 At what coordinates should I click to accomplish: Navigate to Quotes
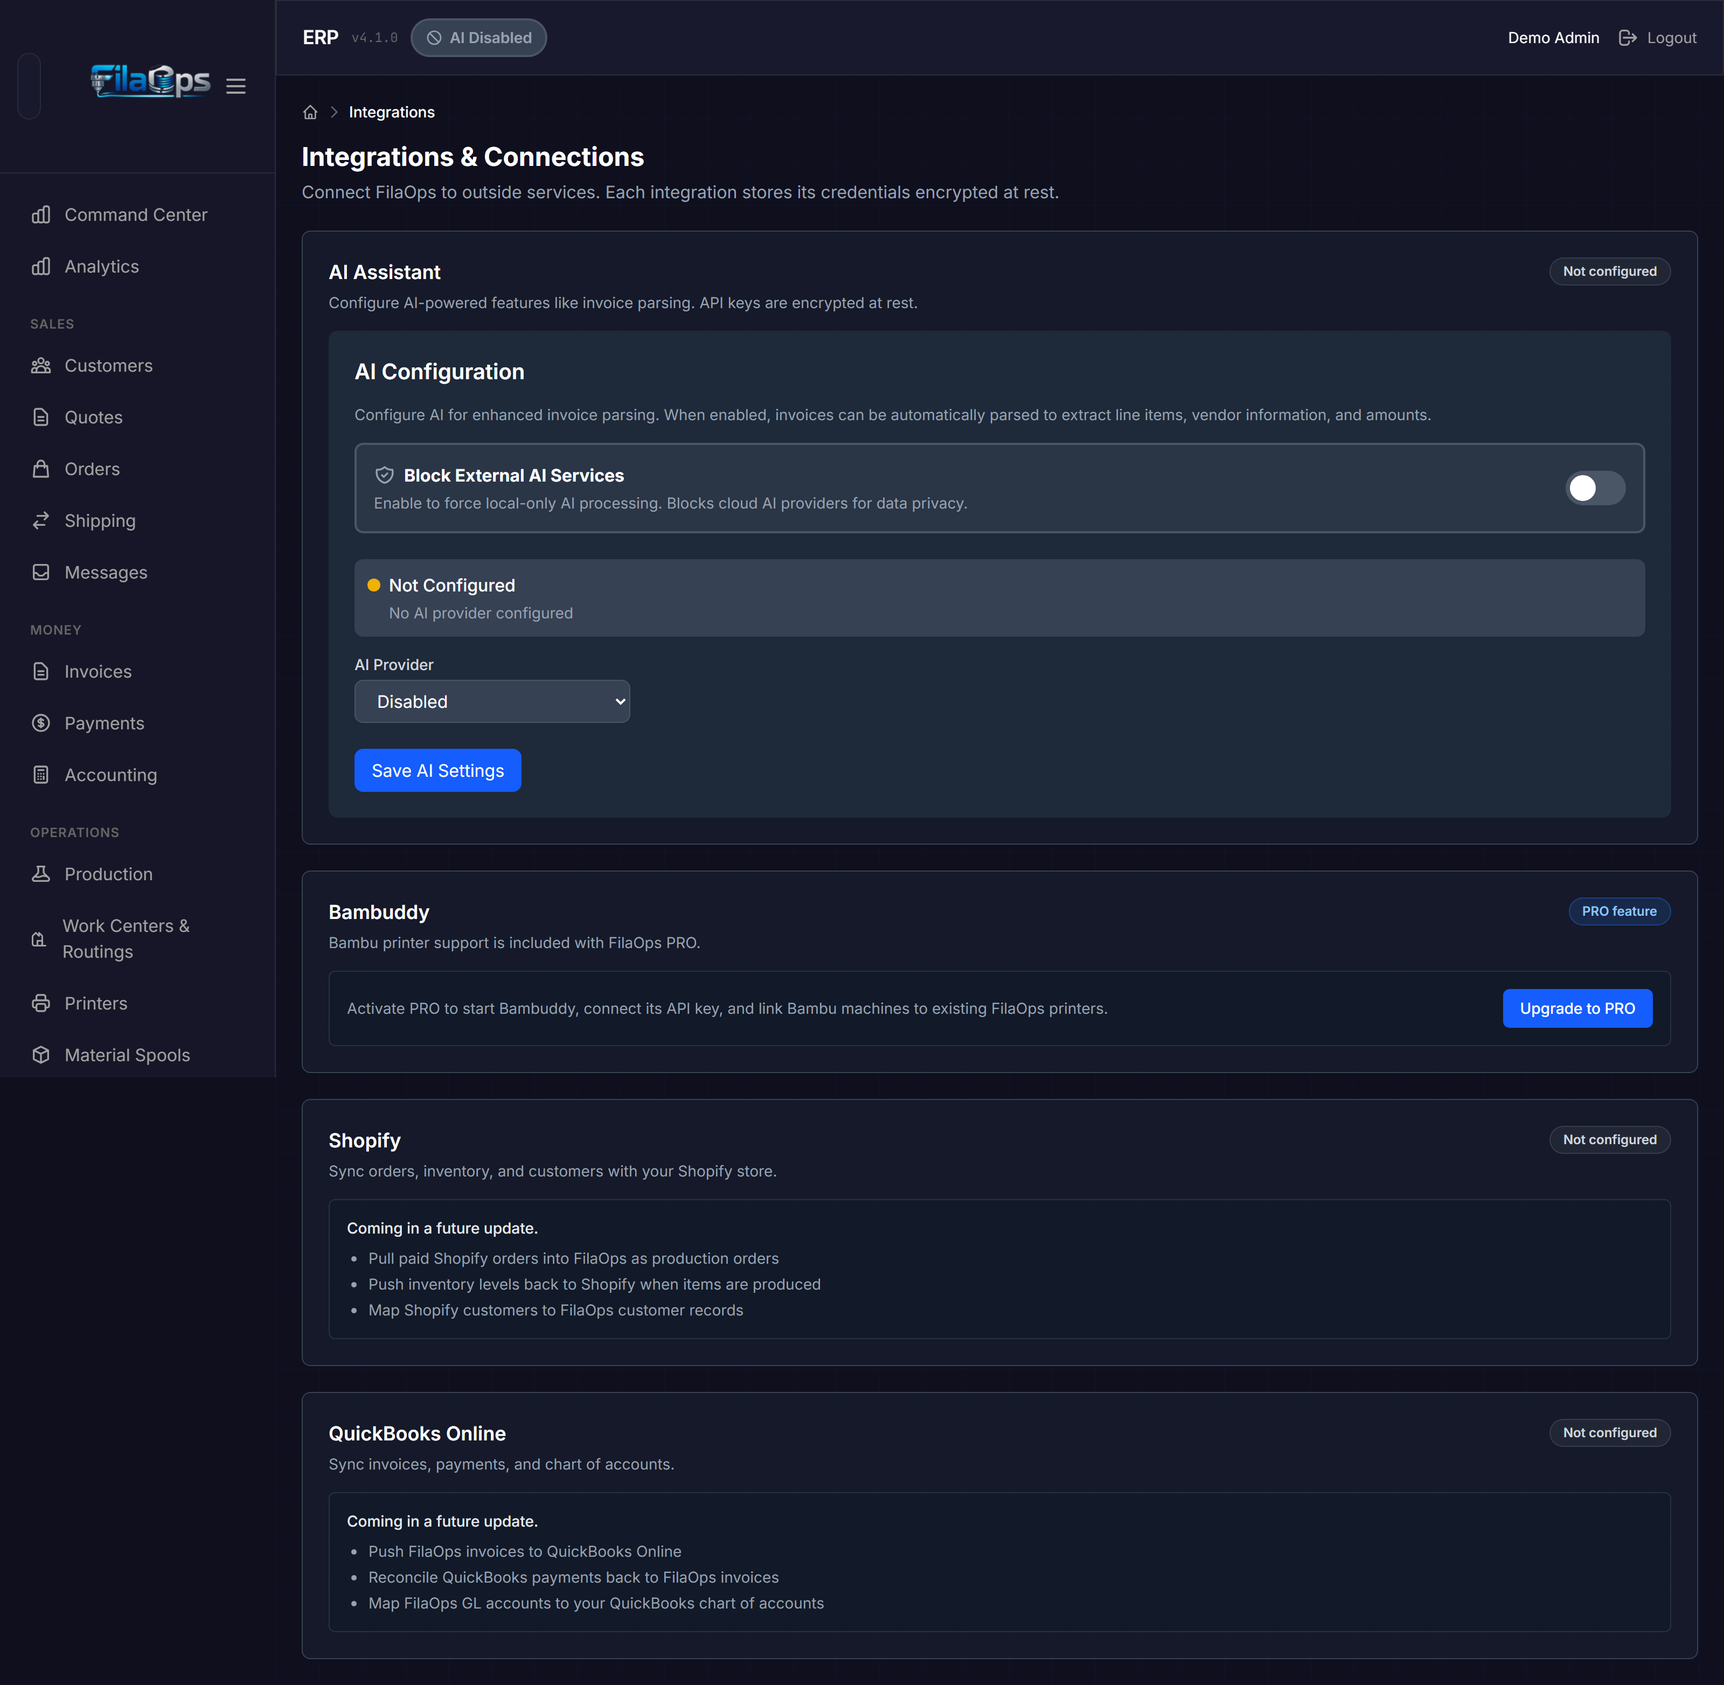pyautogui.click(x=136, y=417)
